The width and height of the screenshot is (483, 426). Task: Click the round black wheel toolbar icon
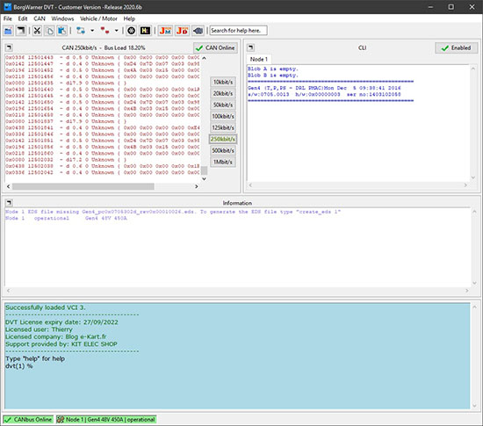pos(132,31)
